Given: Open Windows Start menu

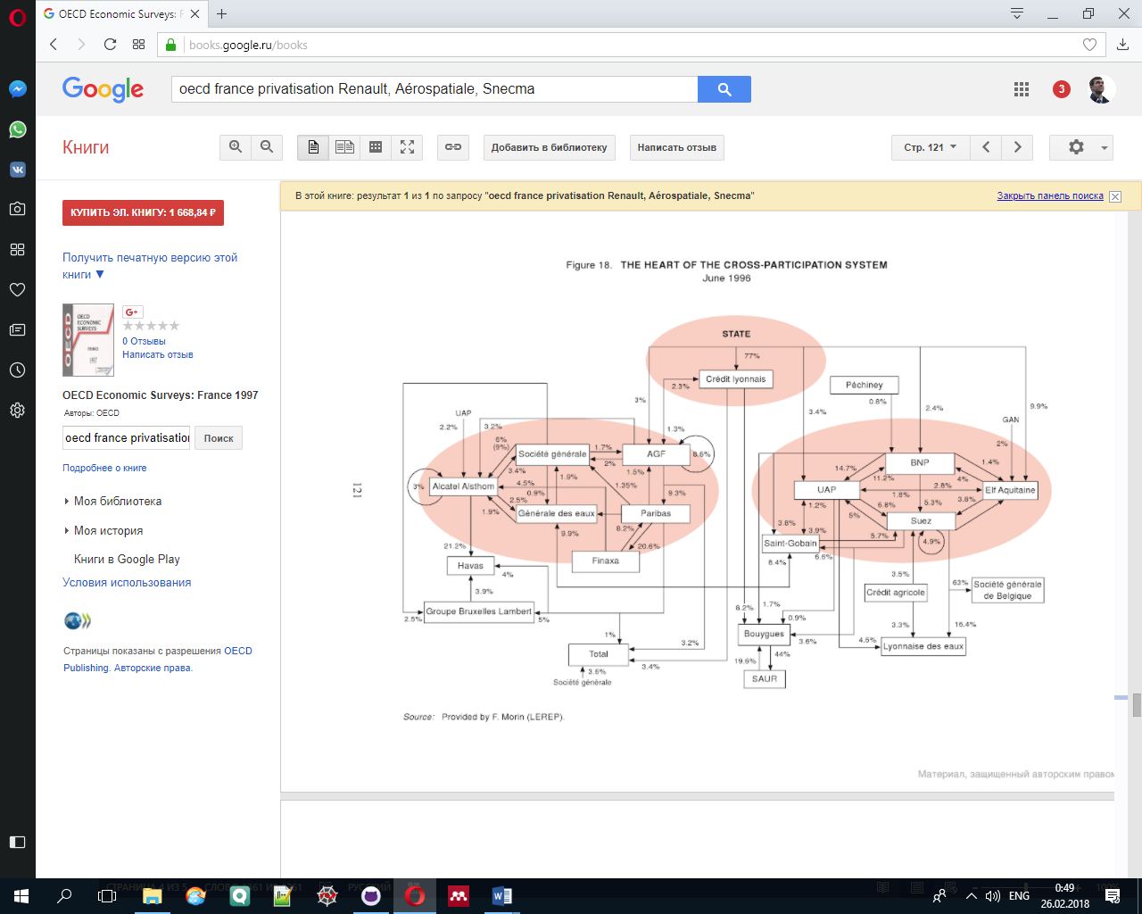Looking at the screenshot, I should pyautogui.click(x=21, y=896).
